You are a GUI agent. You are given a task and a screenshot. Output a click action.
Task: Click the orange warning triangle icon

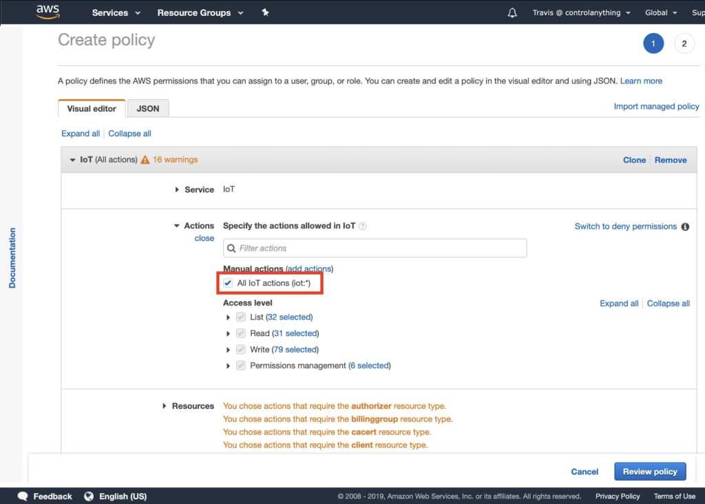[145, 160]
